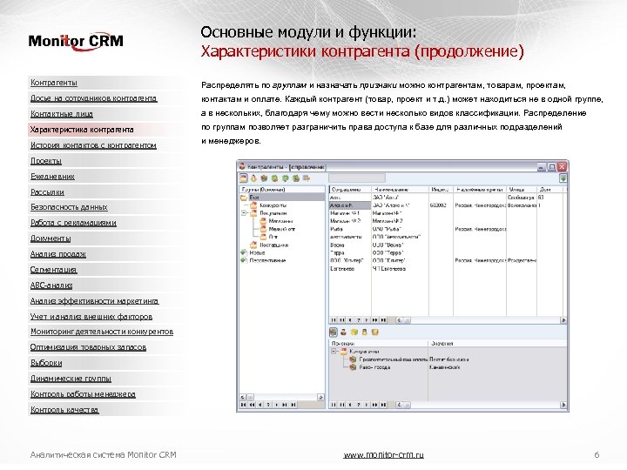Image resolution: width=627 pixels, height=470 pixels.
Task: Click yellow box icon in lower toolbar
Action: [354, 332]
